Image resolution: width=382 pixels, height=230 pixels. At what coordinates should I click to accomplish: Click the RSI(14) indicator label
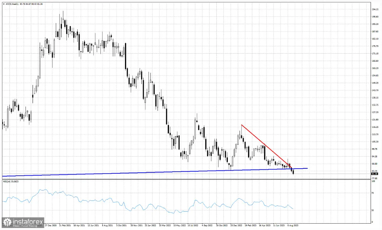pyautogui.click(x=11, y=181)
